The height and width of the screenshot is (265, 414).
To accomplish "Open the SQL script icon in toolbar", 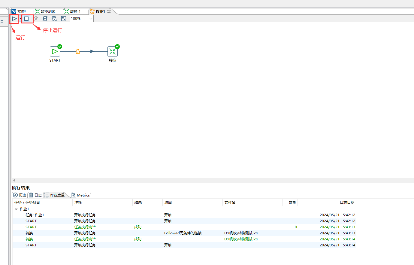I will pyautogui.click(x=45, y=19).
